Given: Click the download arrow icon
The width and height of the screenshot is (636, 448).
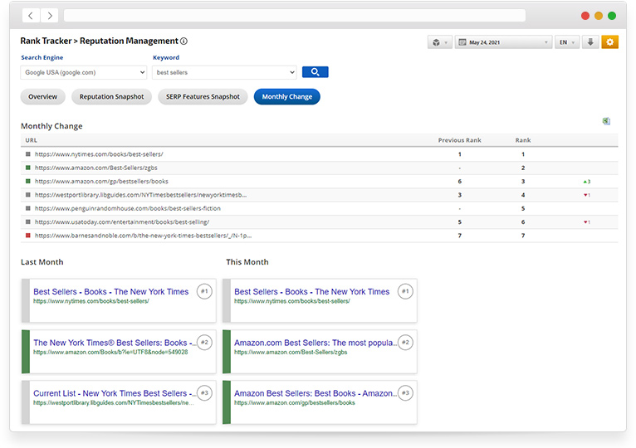Looking at the screenshot, I should (590, 42).
